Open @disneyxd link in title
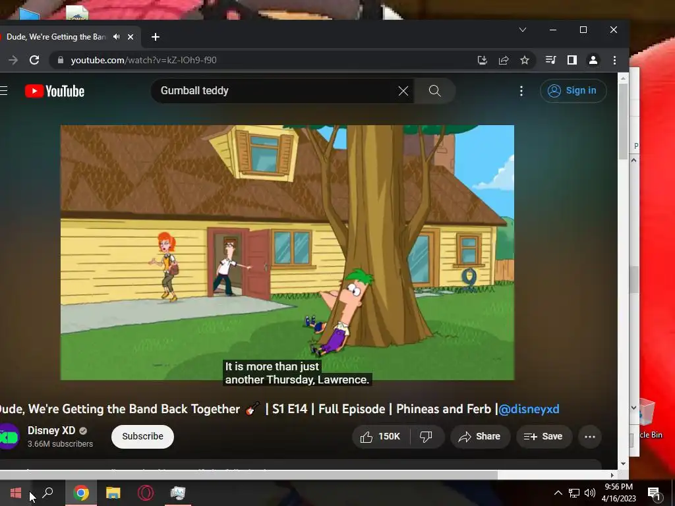 pos(529,408)
